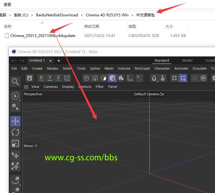The height and width of the screenshot is (193, 215).
Task: Open the Volume menu
Action: 124,68
